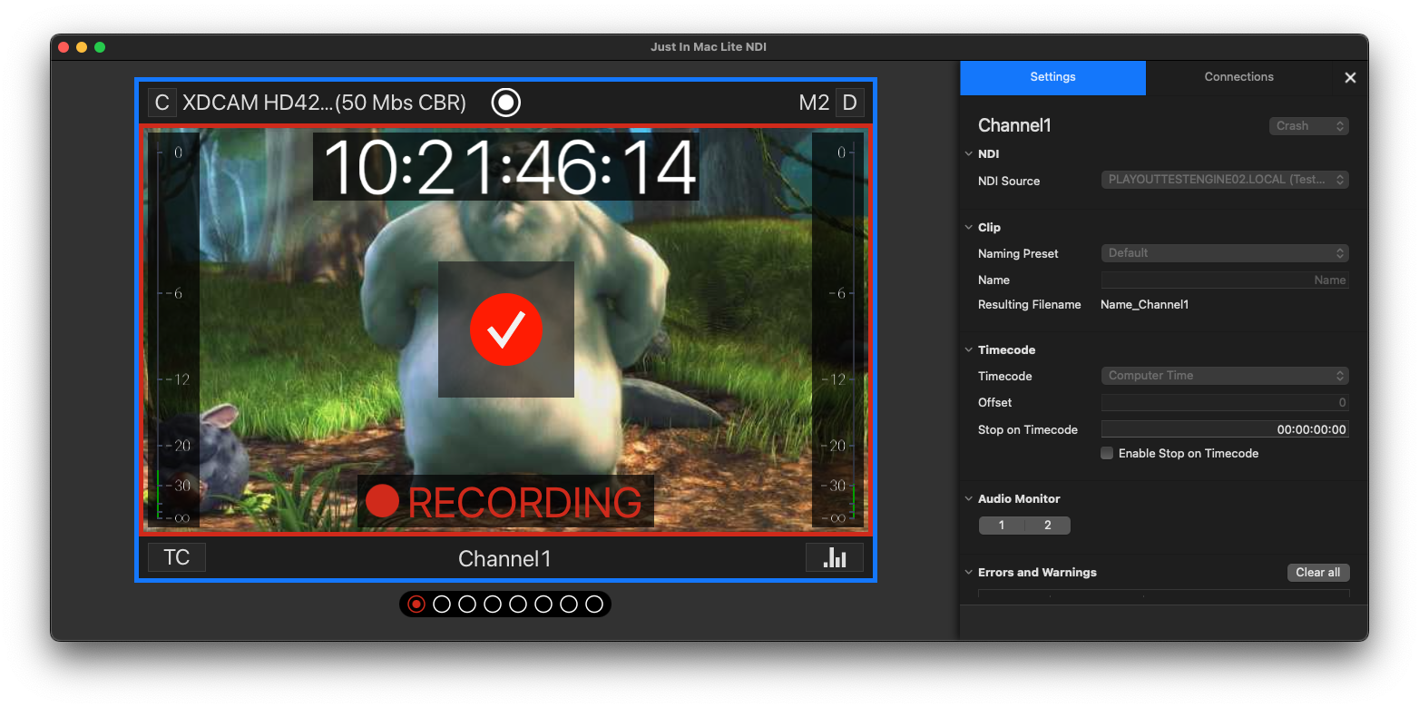The image size is (1419, 708).
Task: Click the yellow minimize window button
Action: [x=82, y=47]
